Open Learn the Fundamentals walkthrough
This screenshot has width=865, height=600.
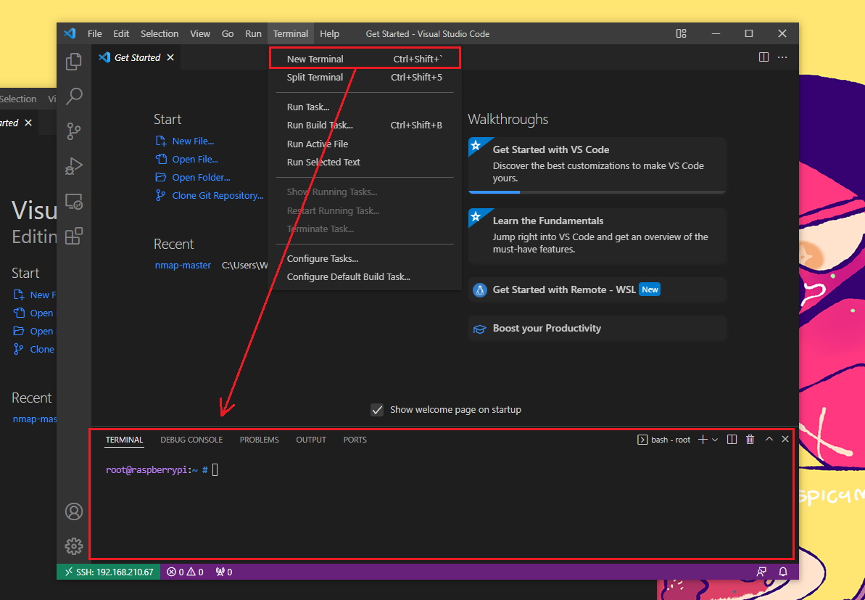click(x=597, y=237)
